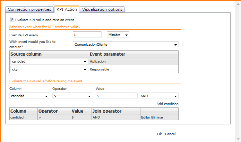Click Eliminar to delete the condition
Viewport: 241px width, 142px height.
pyautogui.click(x=157, y=117)
